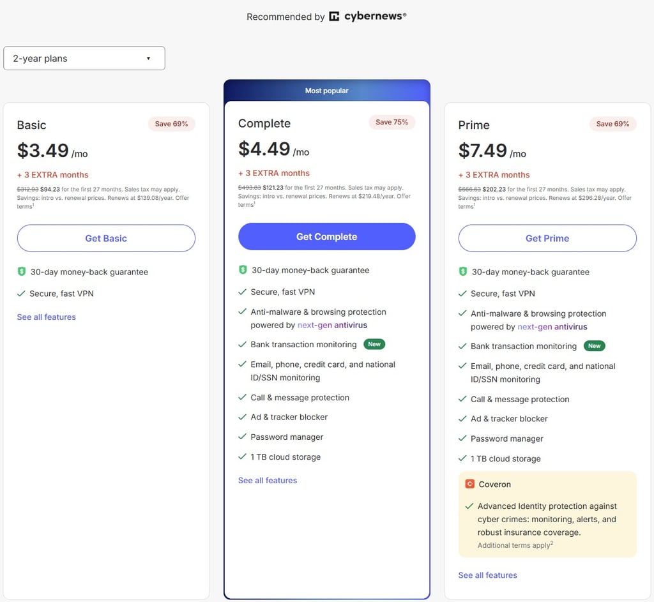Click the Complete plan title
The image size is (654, 602).
coord(264,123)
